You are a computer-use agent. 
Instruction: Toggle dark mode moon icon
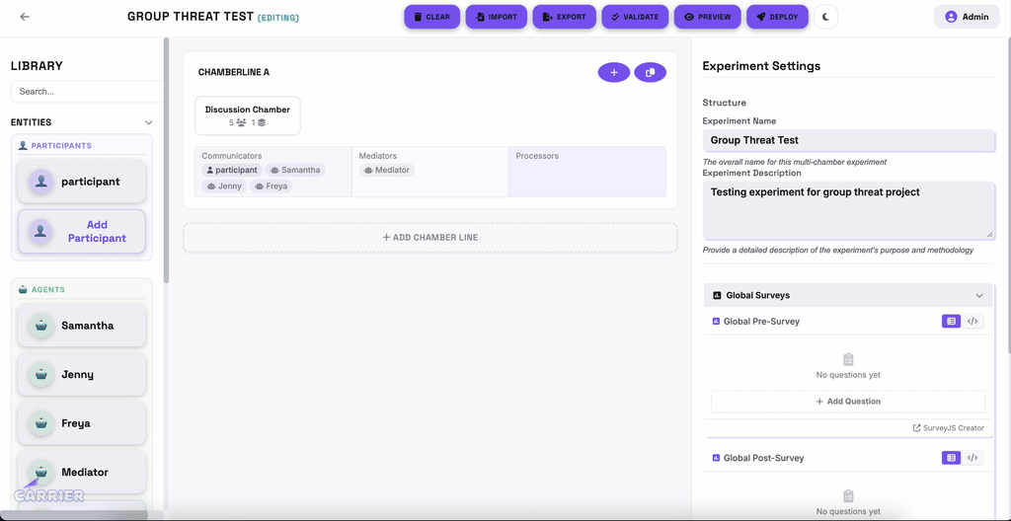coord(826,17)
